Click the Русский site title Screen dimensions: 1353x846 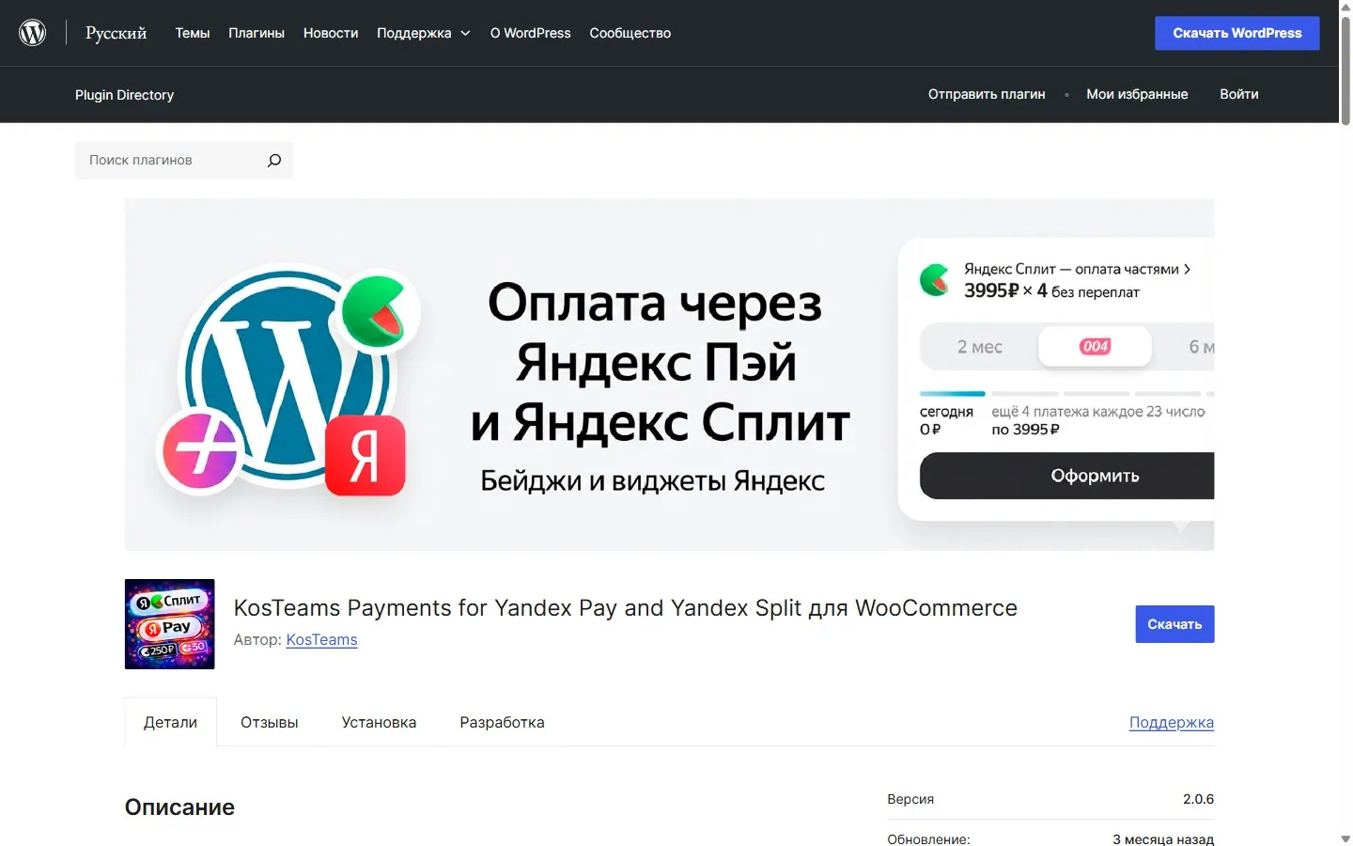pyautogui.click(x=117, y=33)
